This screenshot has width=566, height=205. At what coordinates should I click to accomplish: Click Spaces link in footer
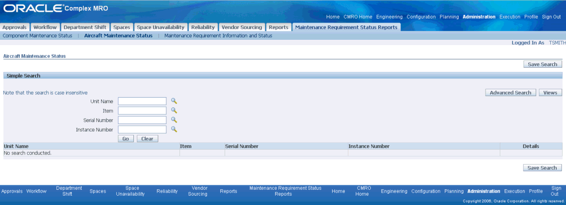98,191
